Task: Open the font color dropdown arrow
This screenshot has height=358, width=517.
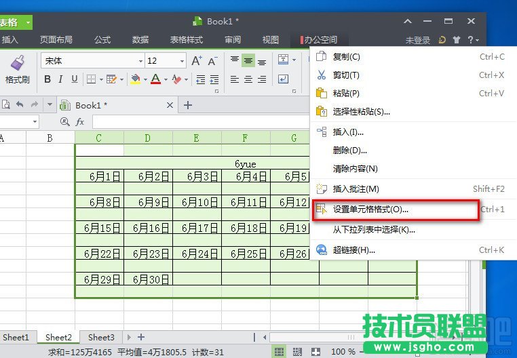Action: pyautogui.click(x=166, y=79)
